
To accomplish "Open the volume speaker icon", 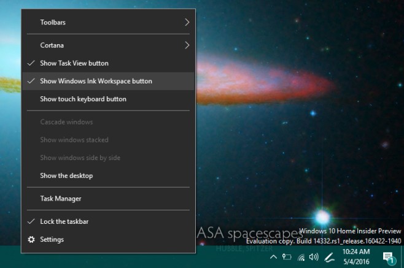I will point(314,257).
